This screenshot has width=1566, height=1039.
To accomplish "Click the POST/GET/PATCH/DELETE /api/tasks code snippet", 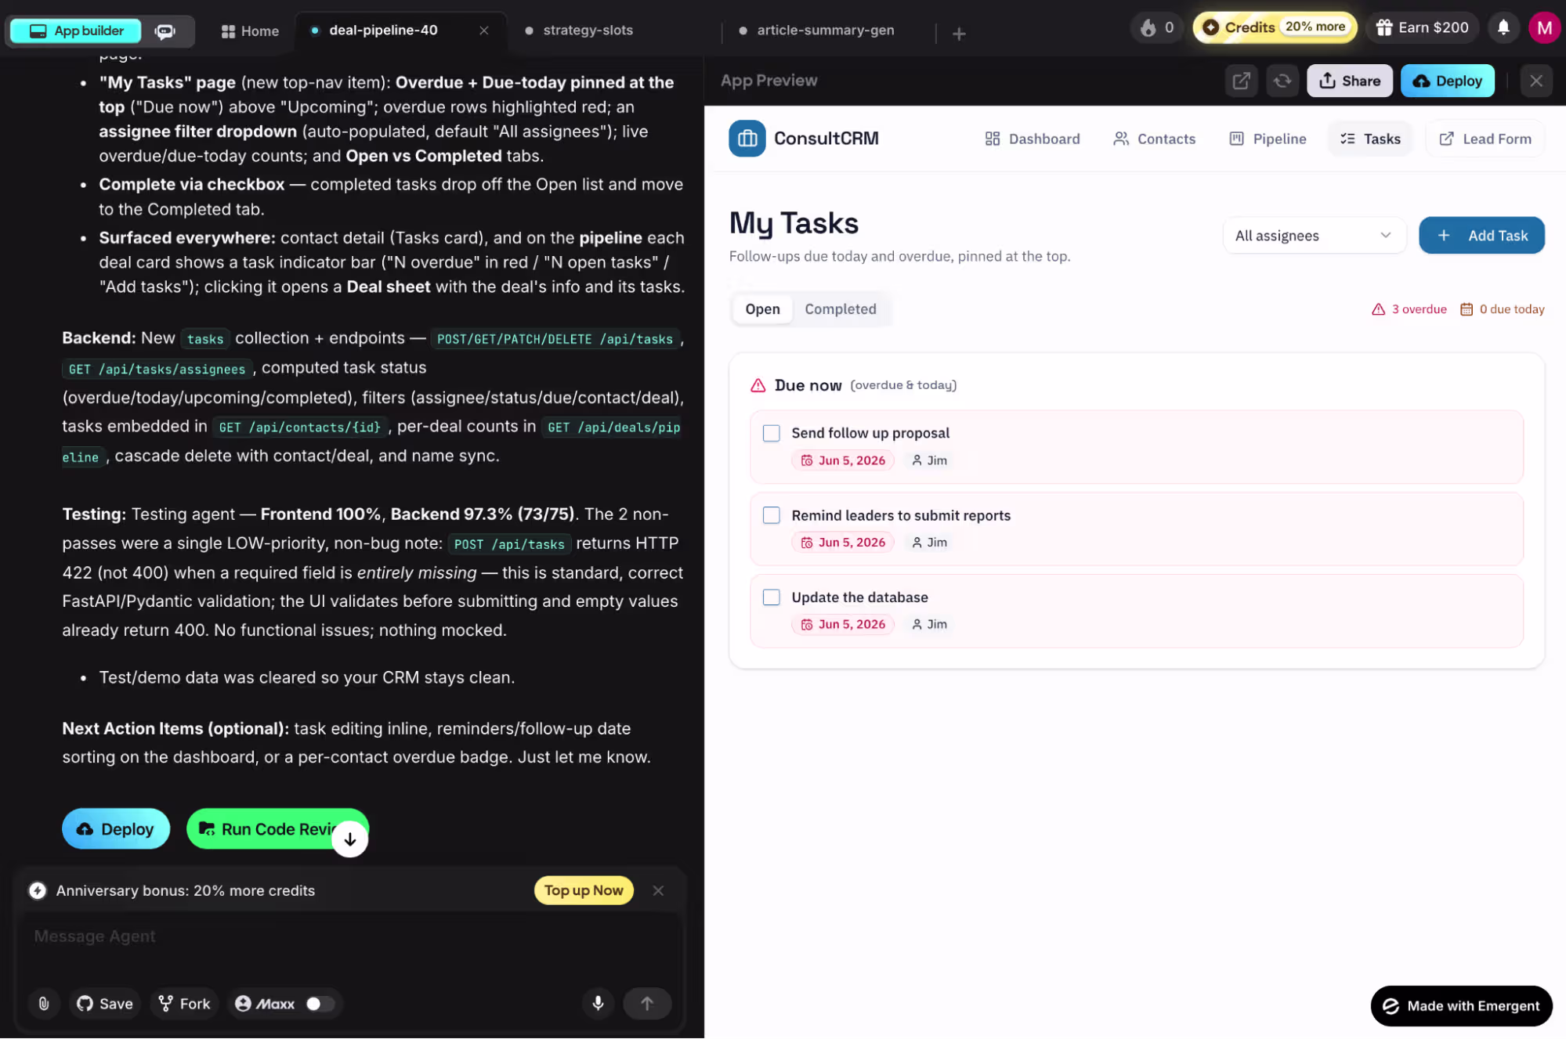I will [x=555, y=339].
